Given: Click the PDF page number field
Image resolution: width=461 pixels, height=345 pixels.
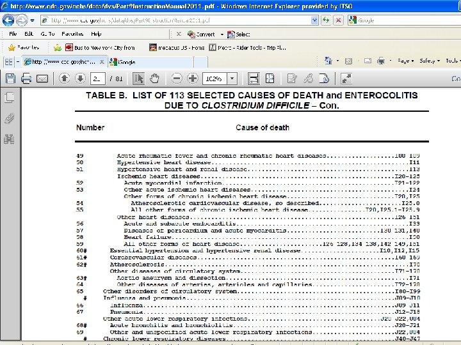Looking at the screenshot, I should (97, 79).
